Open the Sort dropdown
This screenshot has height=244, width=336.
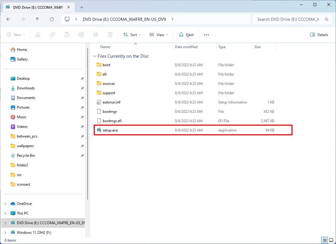[132, 35]
